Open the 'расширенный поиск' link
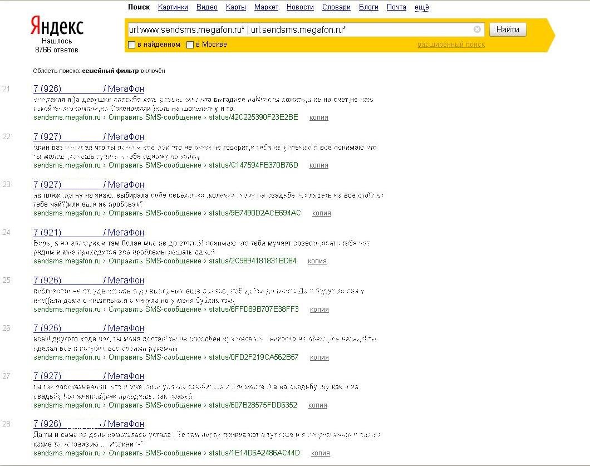The width and height of the screenshot is (590, 466). [x=451, y=45]
